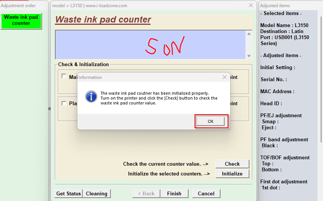Click the Finish button

point(174,193)
